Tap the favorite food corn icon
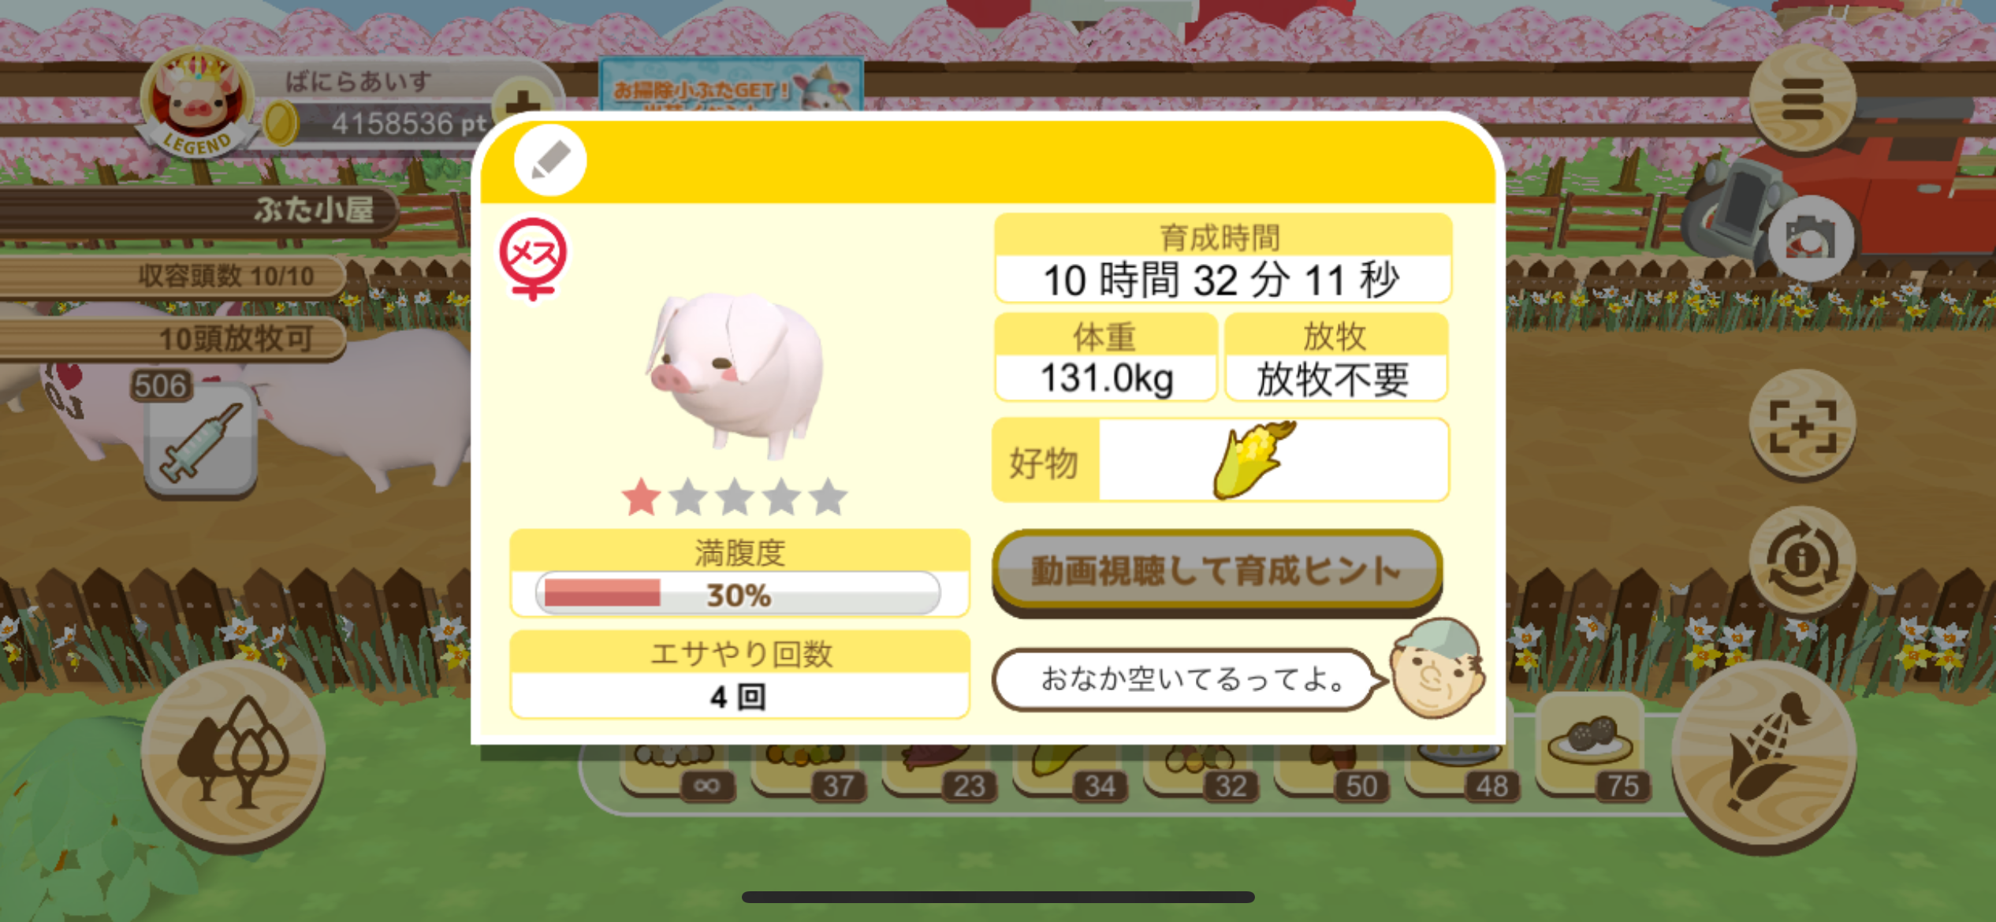The height and width of the screenshot is (922, 1996). coord(1254,459)
